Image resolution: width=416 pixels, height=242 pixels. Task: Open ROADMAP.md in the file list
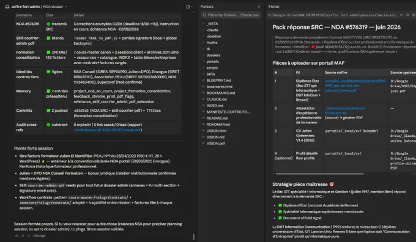coord(218,124)
